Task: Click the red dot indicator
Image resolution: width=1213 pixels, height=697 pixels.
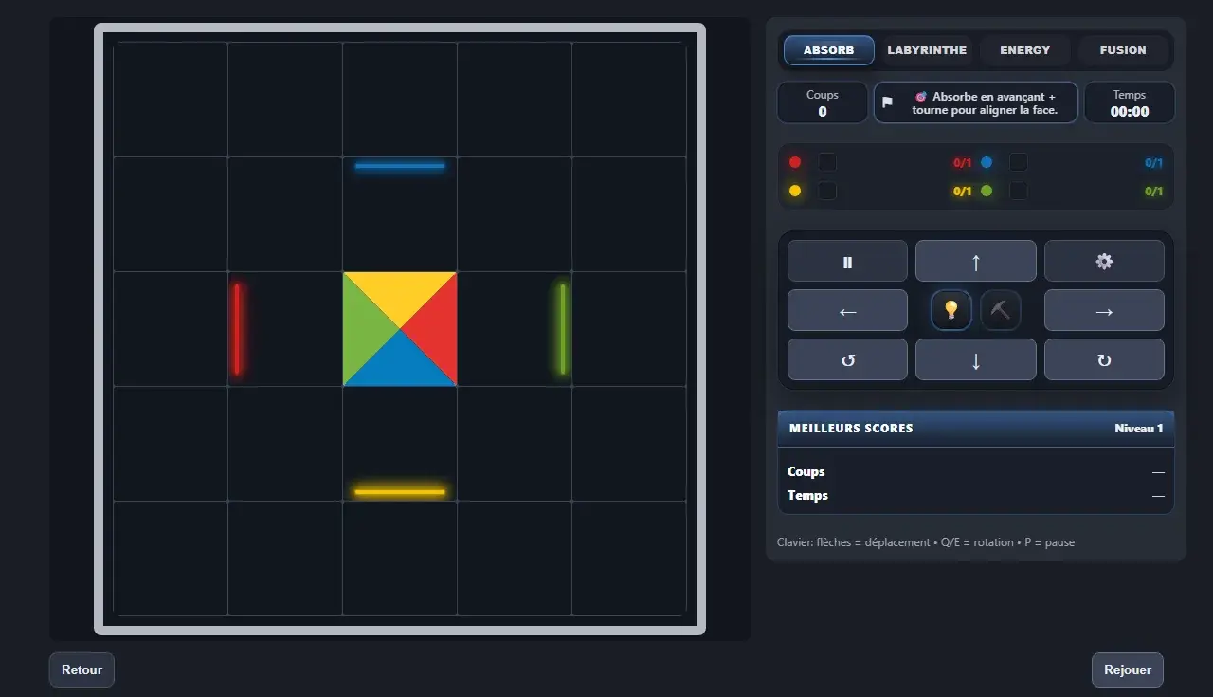Action: pos(795,162)
